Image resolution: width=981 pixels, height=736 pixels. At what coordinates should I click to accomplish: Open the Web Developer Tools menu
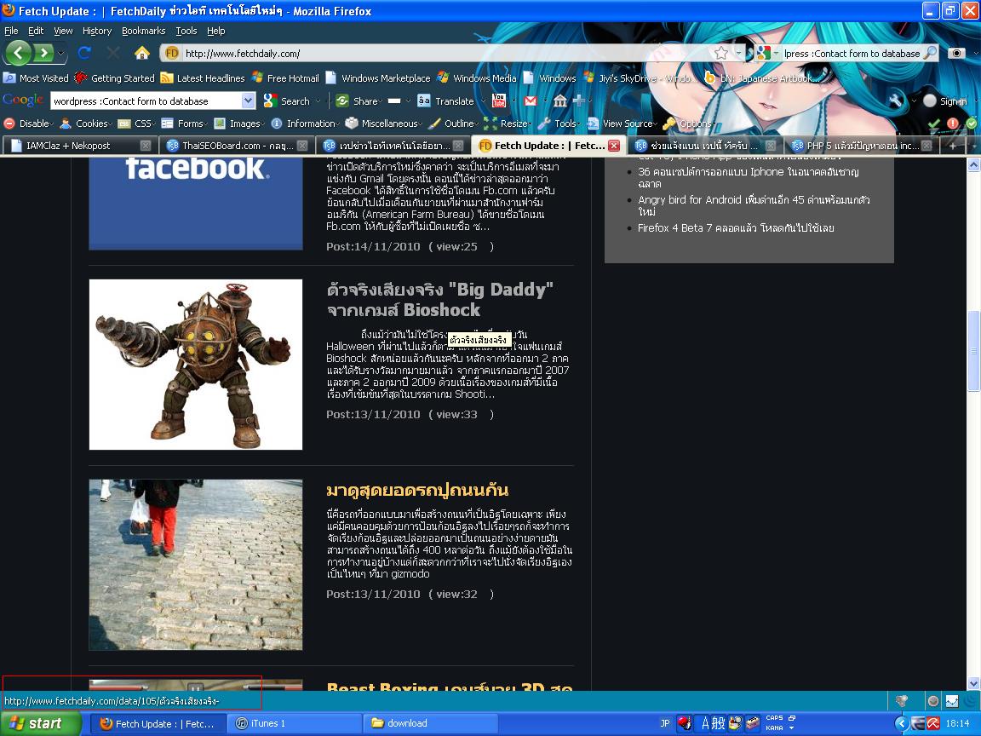[559, 124]
